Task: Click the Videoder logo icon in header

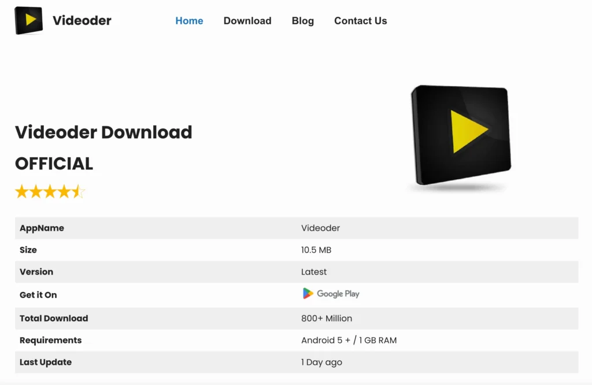Action: tap(29, 21)
